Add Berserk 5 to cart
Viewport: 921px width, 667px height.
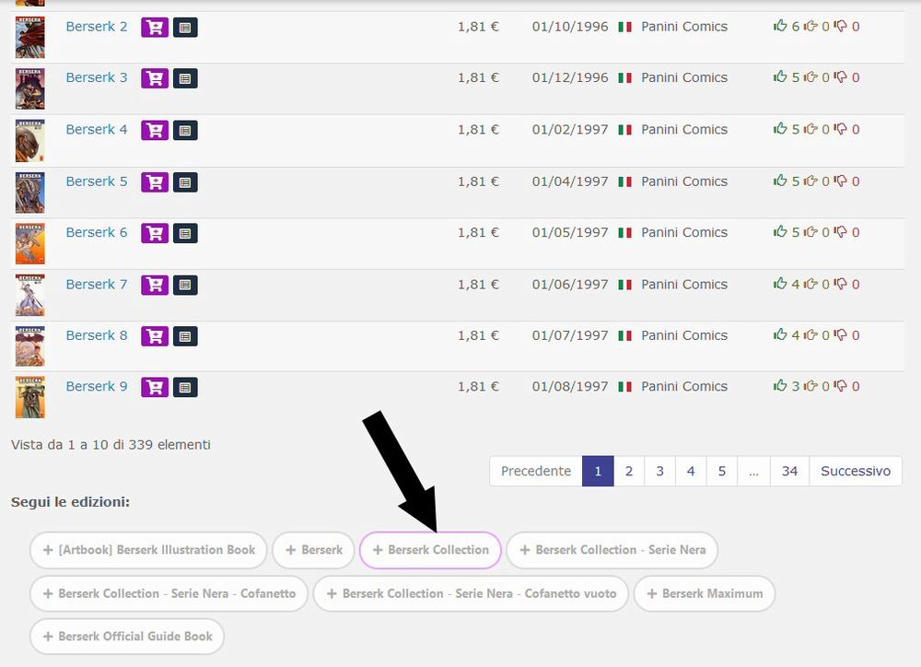pos(154,182)
